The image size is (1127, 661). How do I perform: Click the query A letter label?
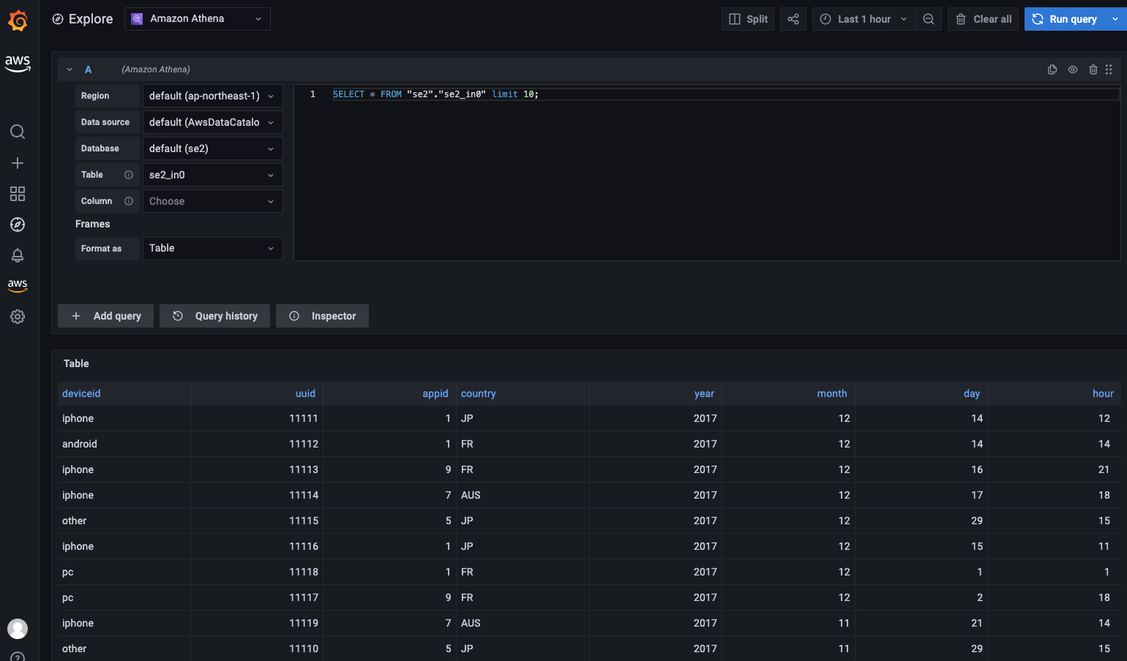click(88, 69)
